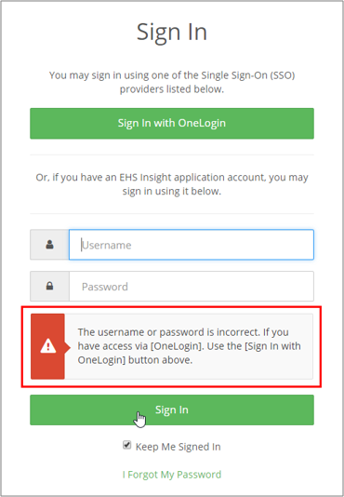Click the Single Sign-On providers instruction text
Screen dimensions: 344x497
(x=172, y=82)
